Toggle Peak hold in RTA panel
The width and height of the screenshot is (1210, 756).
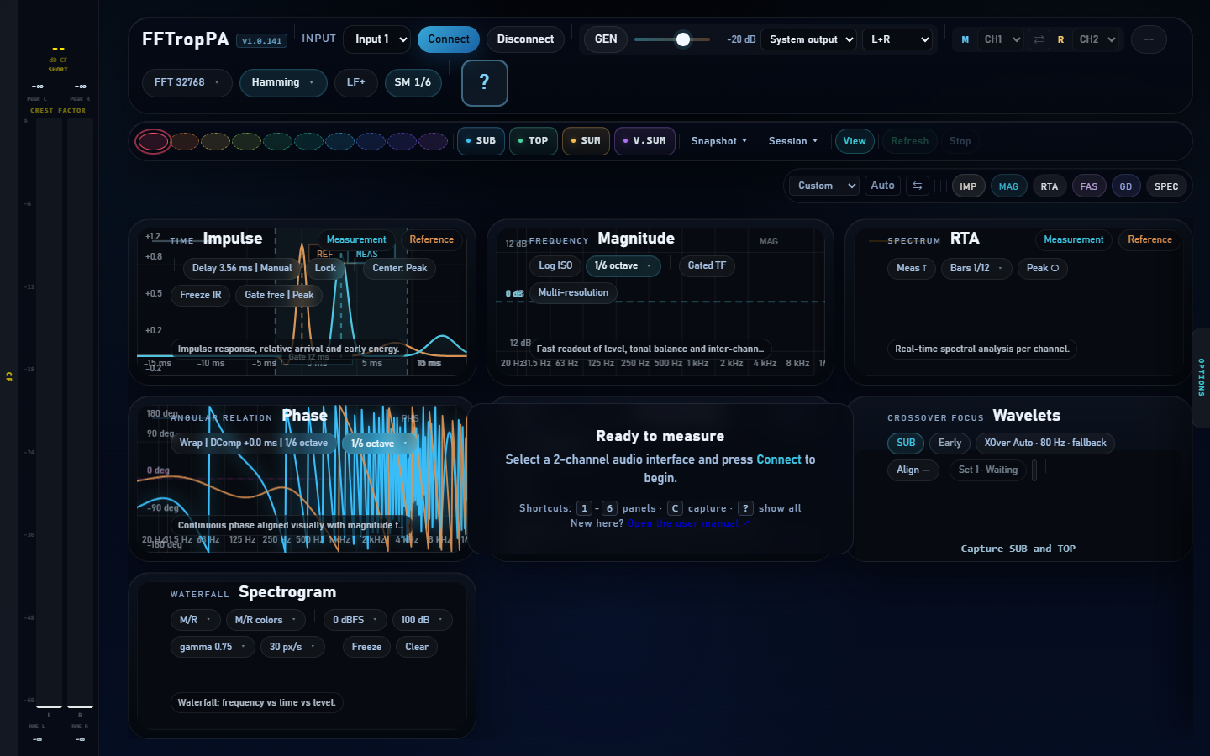click(x=1043, y=268)
